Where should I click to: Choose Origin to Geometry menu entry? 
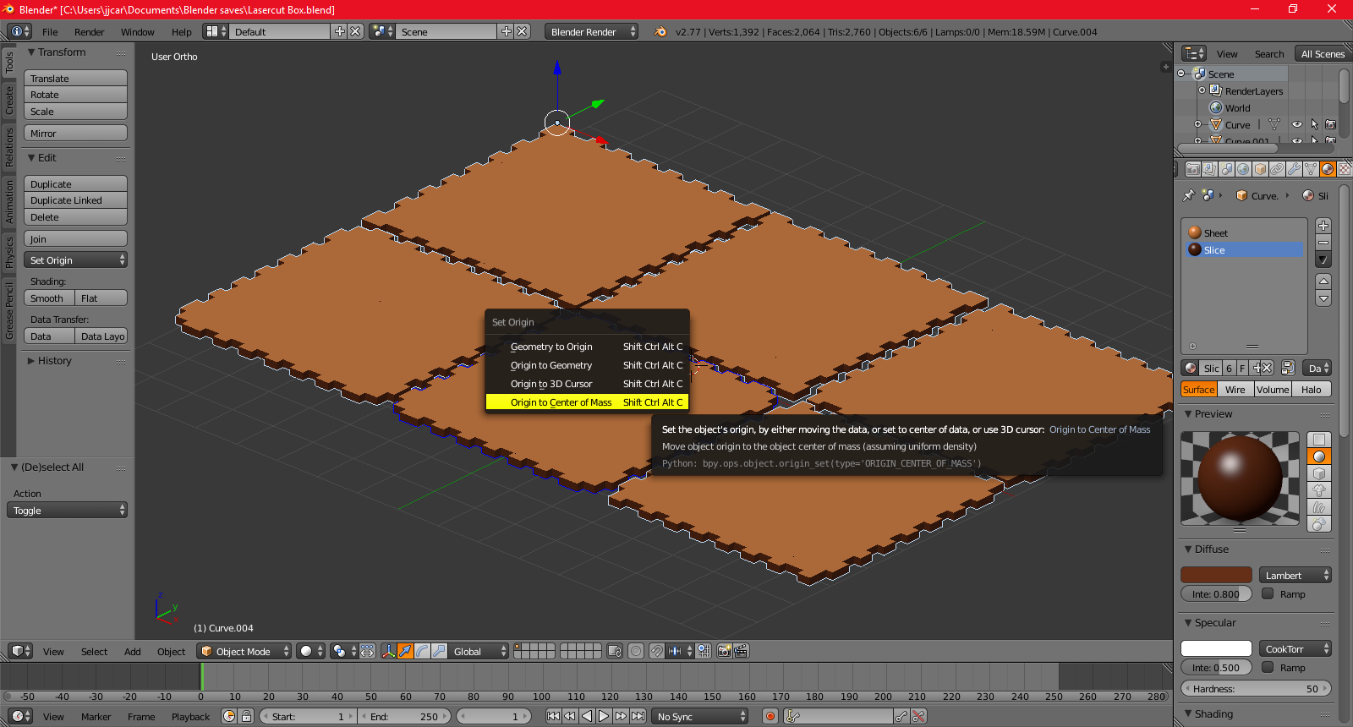(587, 365)
